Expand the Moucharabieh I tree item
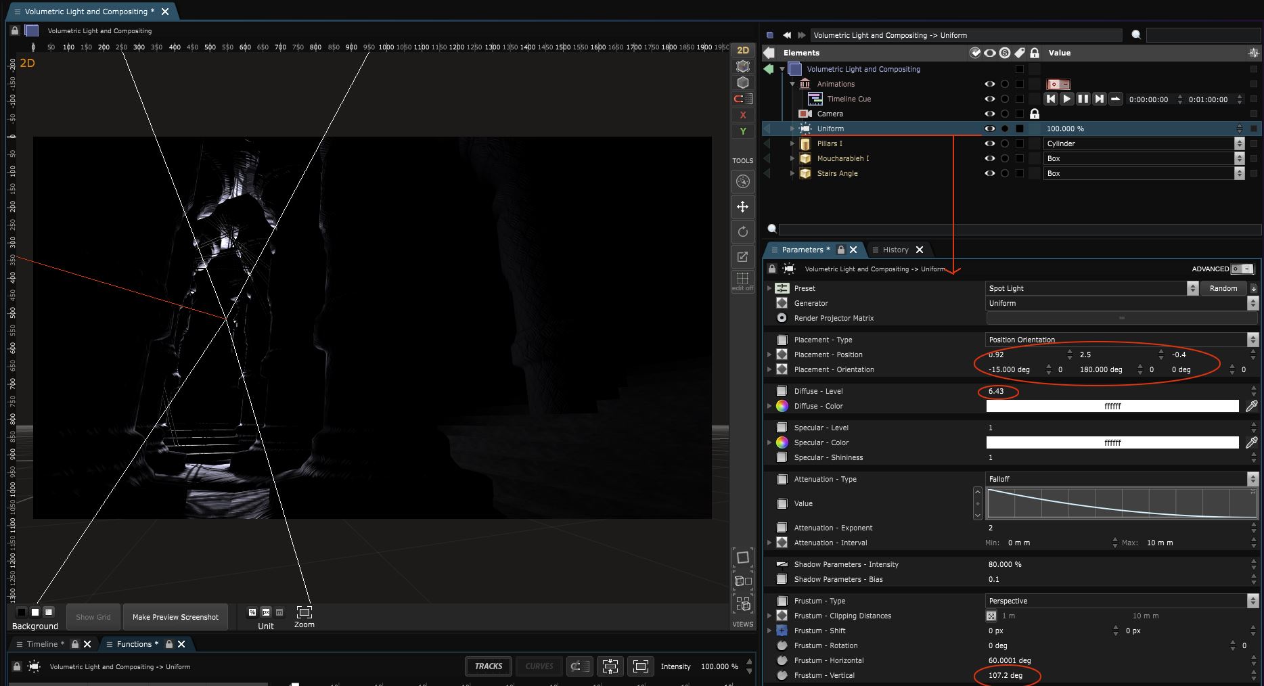 pyautogui.click(x=792, y=158)
